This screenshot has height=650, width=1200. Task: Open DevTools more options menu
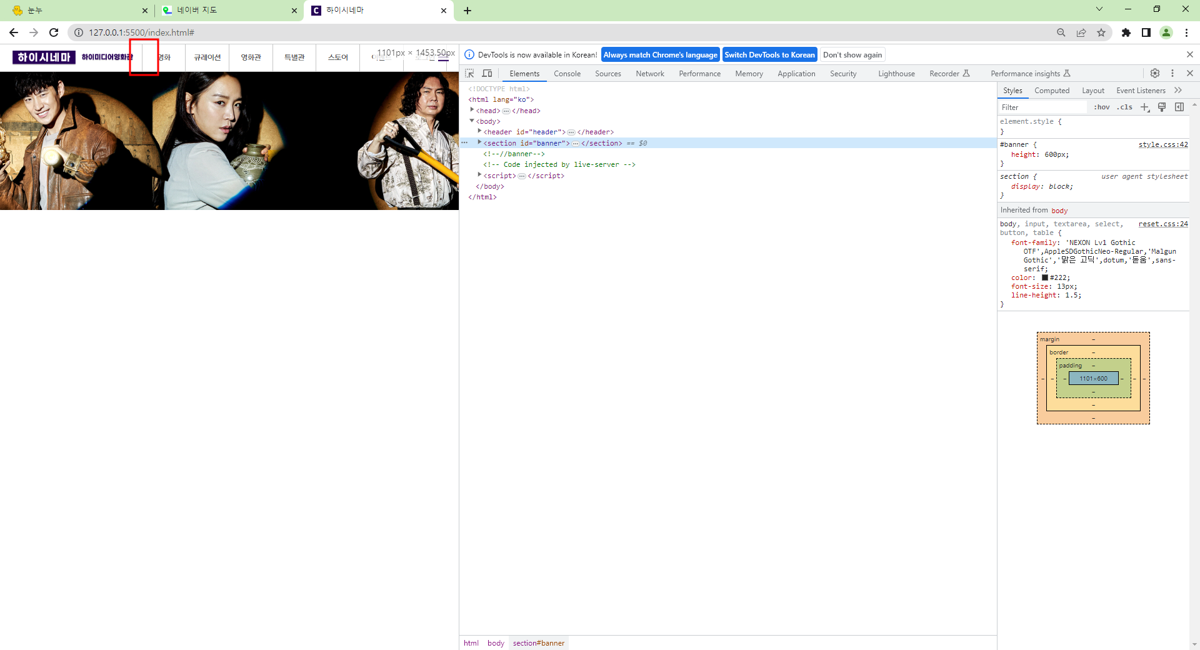point(1172,73)
